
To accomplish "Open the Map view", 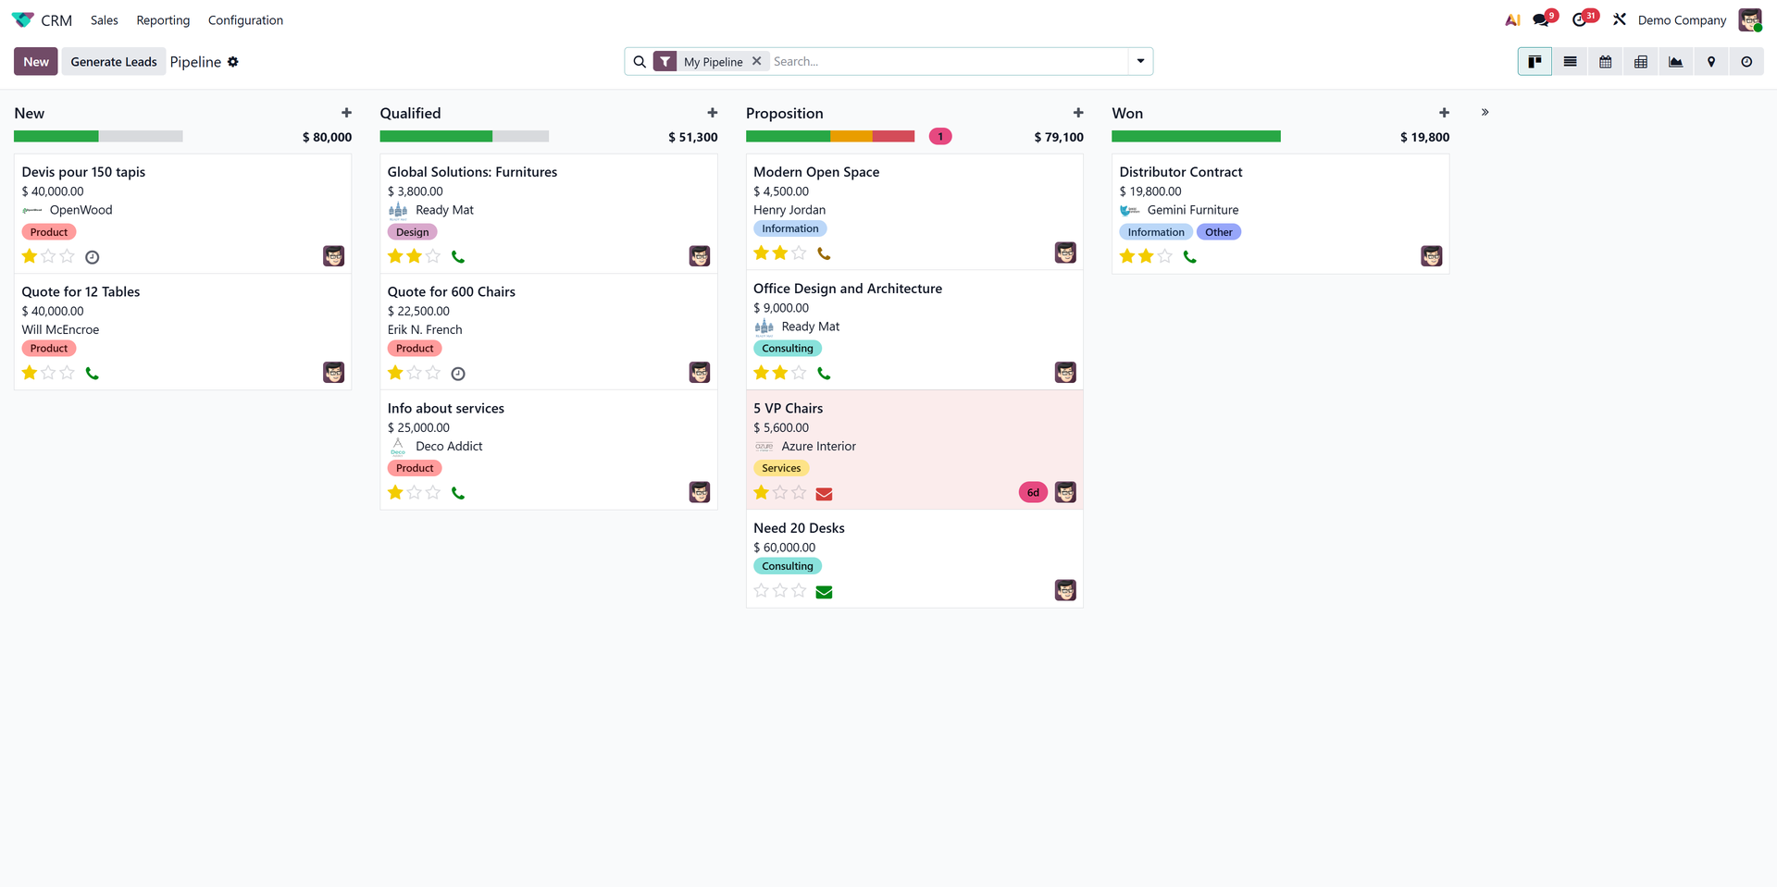I will [x=1711, y=61].
